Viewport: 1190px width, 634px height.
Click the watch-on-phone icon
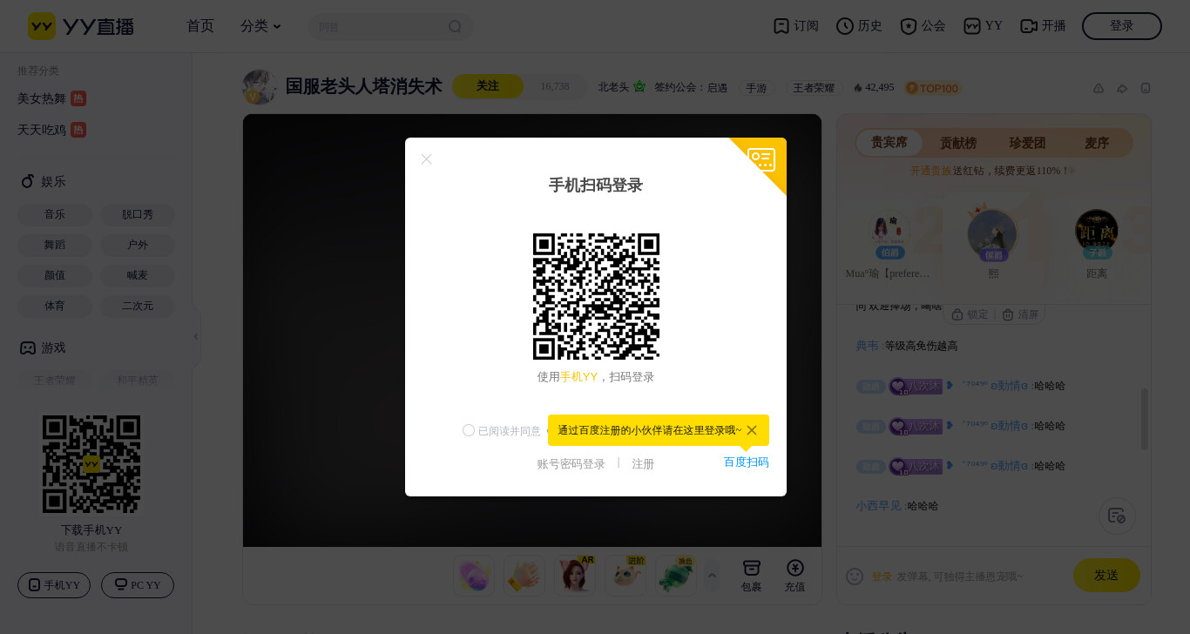coord(1146,88)
